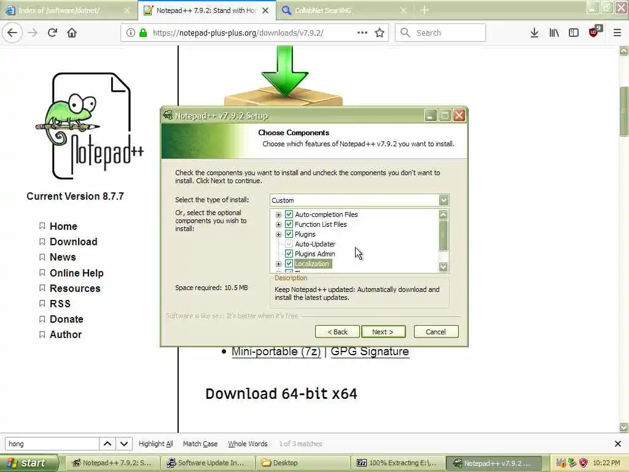Close the Notepad++ 7.9.2 browser tab
Viewport: 629px width, 472px height.
tap(265, 11)
